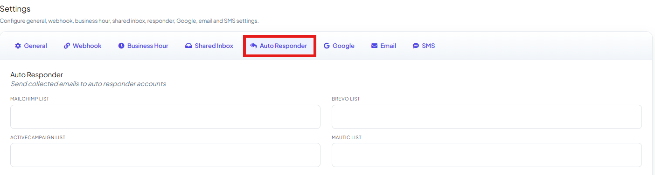Select the ActiveCampaign List input box

pyautogui.click(x=165, y=155)
